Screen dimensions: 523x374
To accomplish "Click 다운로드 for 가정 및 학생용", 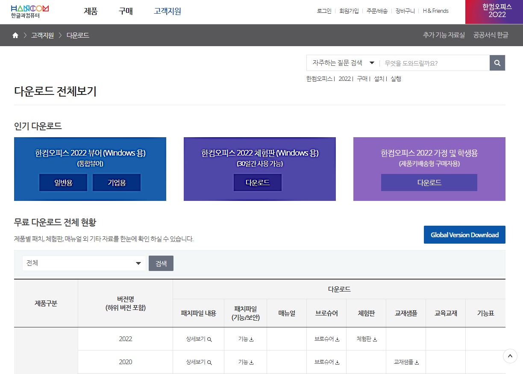I will [x=429, y=183].
